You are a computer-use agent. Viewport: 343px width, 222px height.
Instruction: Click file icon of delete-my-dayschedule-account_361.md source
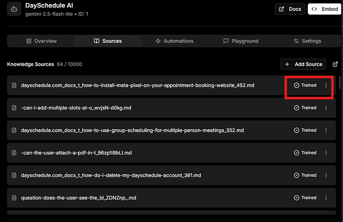click(x=14, y=175)
